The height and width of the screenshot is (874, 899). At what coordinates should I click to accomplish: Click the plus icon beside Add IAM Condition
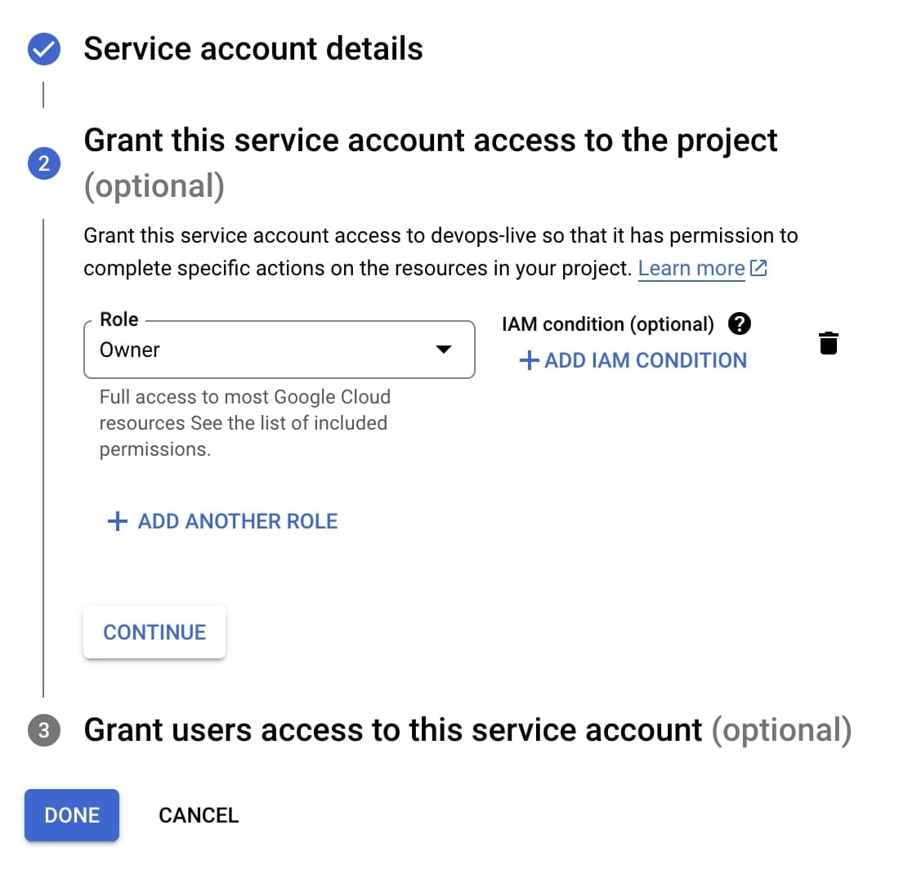[x=530, y=360]
